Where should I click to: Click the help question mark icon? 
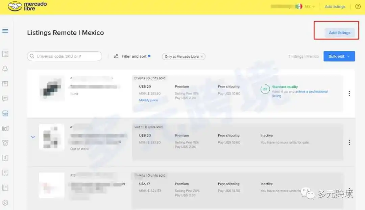pyautogui.click(x=358, y=6)
